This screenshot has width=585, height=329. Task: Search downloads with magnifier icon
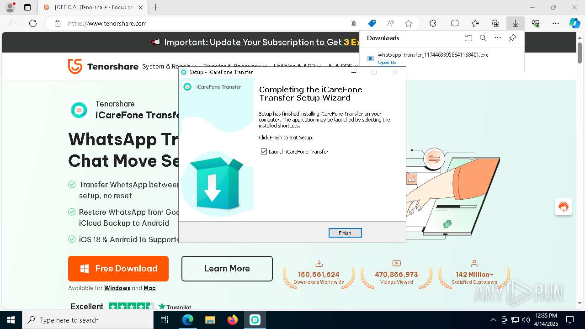point(483,38)
